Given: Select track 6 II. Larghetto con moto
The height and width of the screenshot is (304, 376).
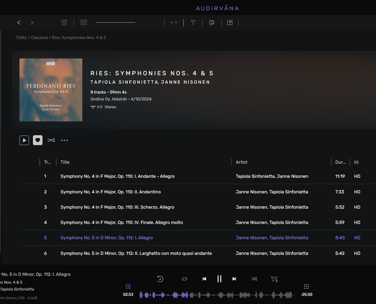Looking at the screenshot, I should coord(136,253).
